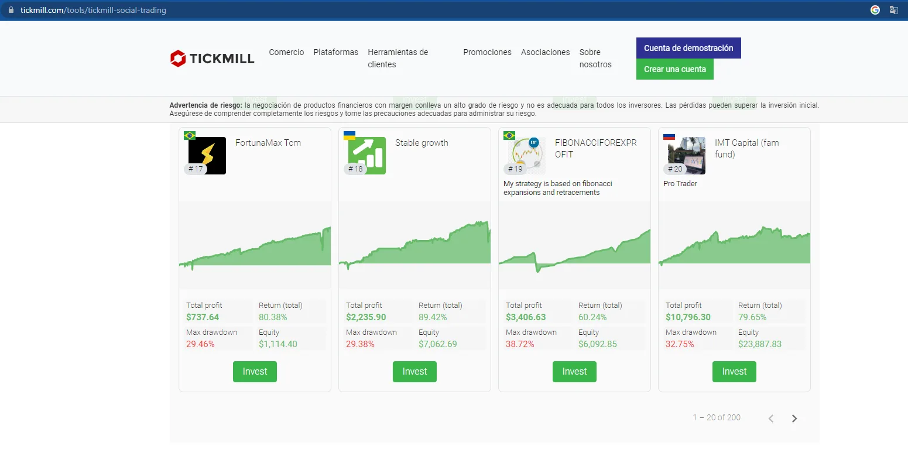Click the Advertencia de riesgo warning text

[494, 109]
